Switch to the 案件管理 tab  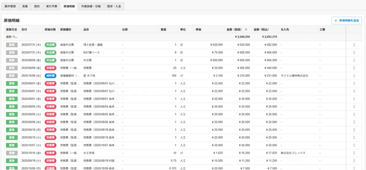[x=10, y=6]
